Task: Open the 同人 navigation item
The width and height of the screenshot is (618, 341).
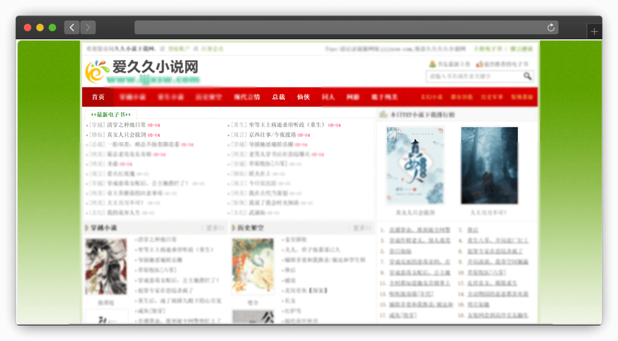Action: 328,97
